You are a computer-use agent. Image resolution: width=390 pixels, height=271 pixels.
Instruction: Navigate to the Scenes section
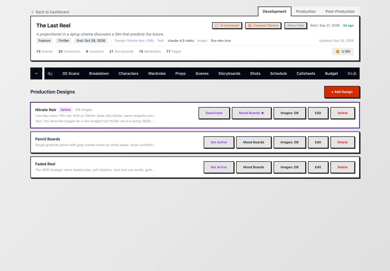[x=202, y=73]
